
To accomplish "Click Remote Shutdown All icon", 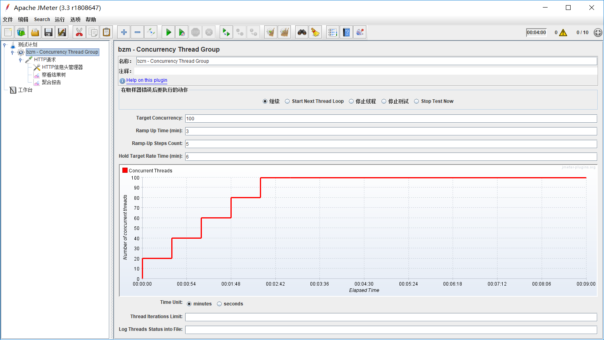I will click(x=254, y=32).
